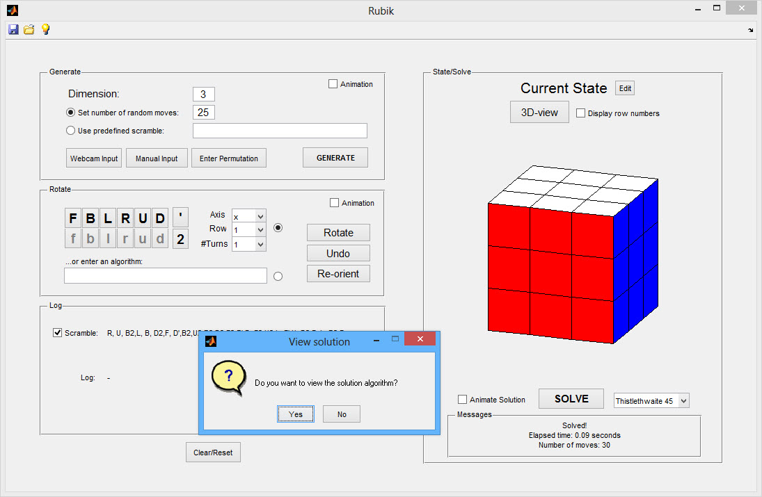Click the Webcam Input button

click(94, 158)
